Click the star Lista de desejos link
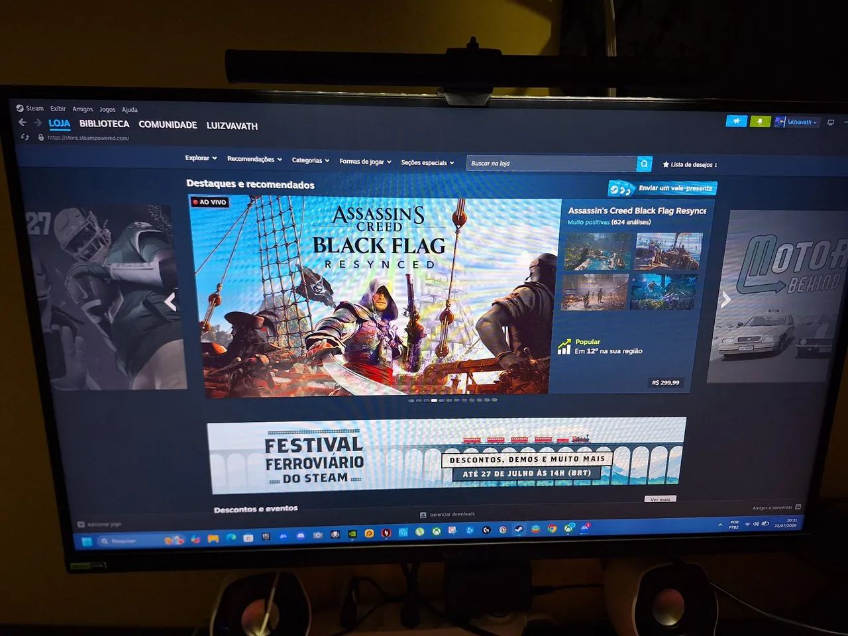The image size is (848, 636). click(x=690, y=164)
